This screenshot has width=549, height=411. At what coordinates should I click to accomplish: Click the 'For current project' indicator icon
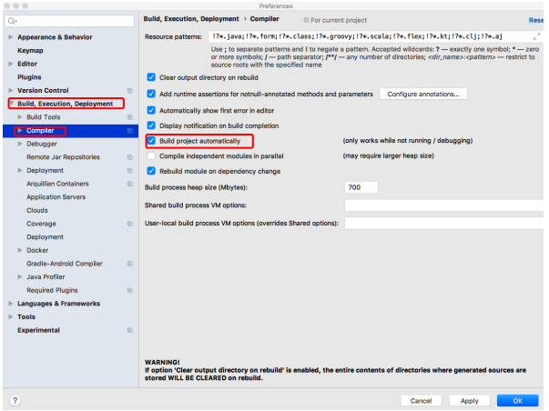tap(306, 20)
